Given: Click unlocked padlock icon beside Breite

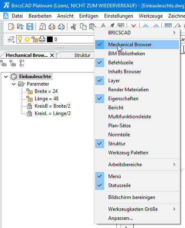Looking at the screenshot, I should pos(29,91).
